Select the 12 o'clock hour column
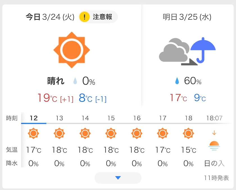 pos(34,118)
